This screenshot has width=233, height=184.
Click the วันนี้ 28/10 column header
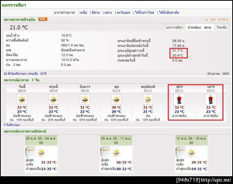click(x=22, y=89)
